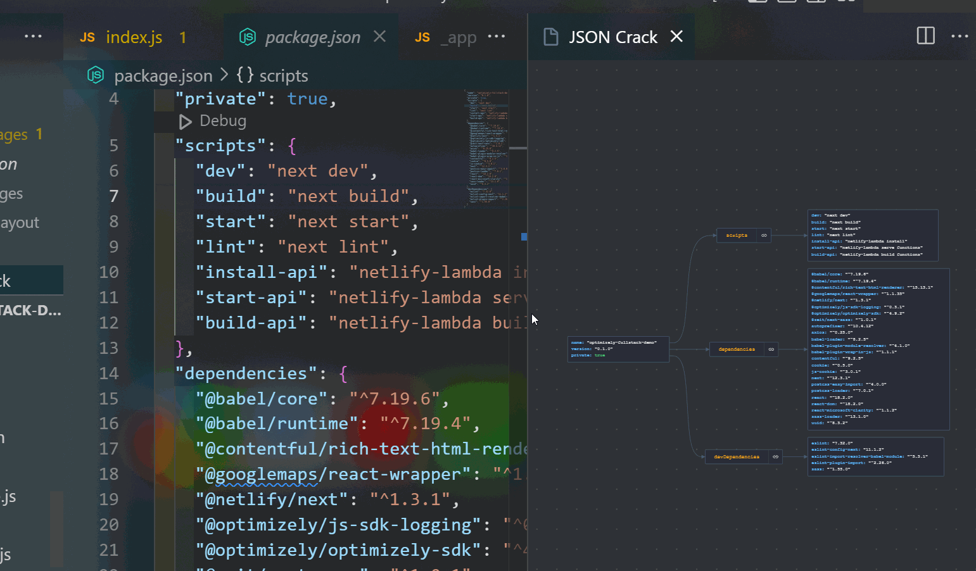Open more actions via ellipsis in JSON Crack panel
976x571 pixels.
960,36
